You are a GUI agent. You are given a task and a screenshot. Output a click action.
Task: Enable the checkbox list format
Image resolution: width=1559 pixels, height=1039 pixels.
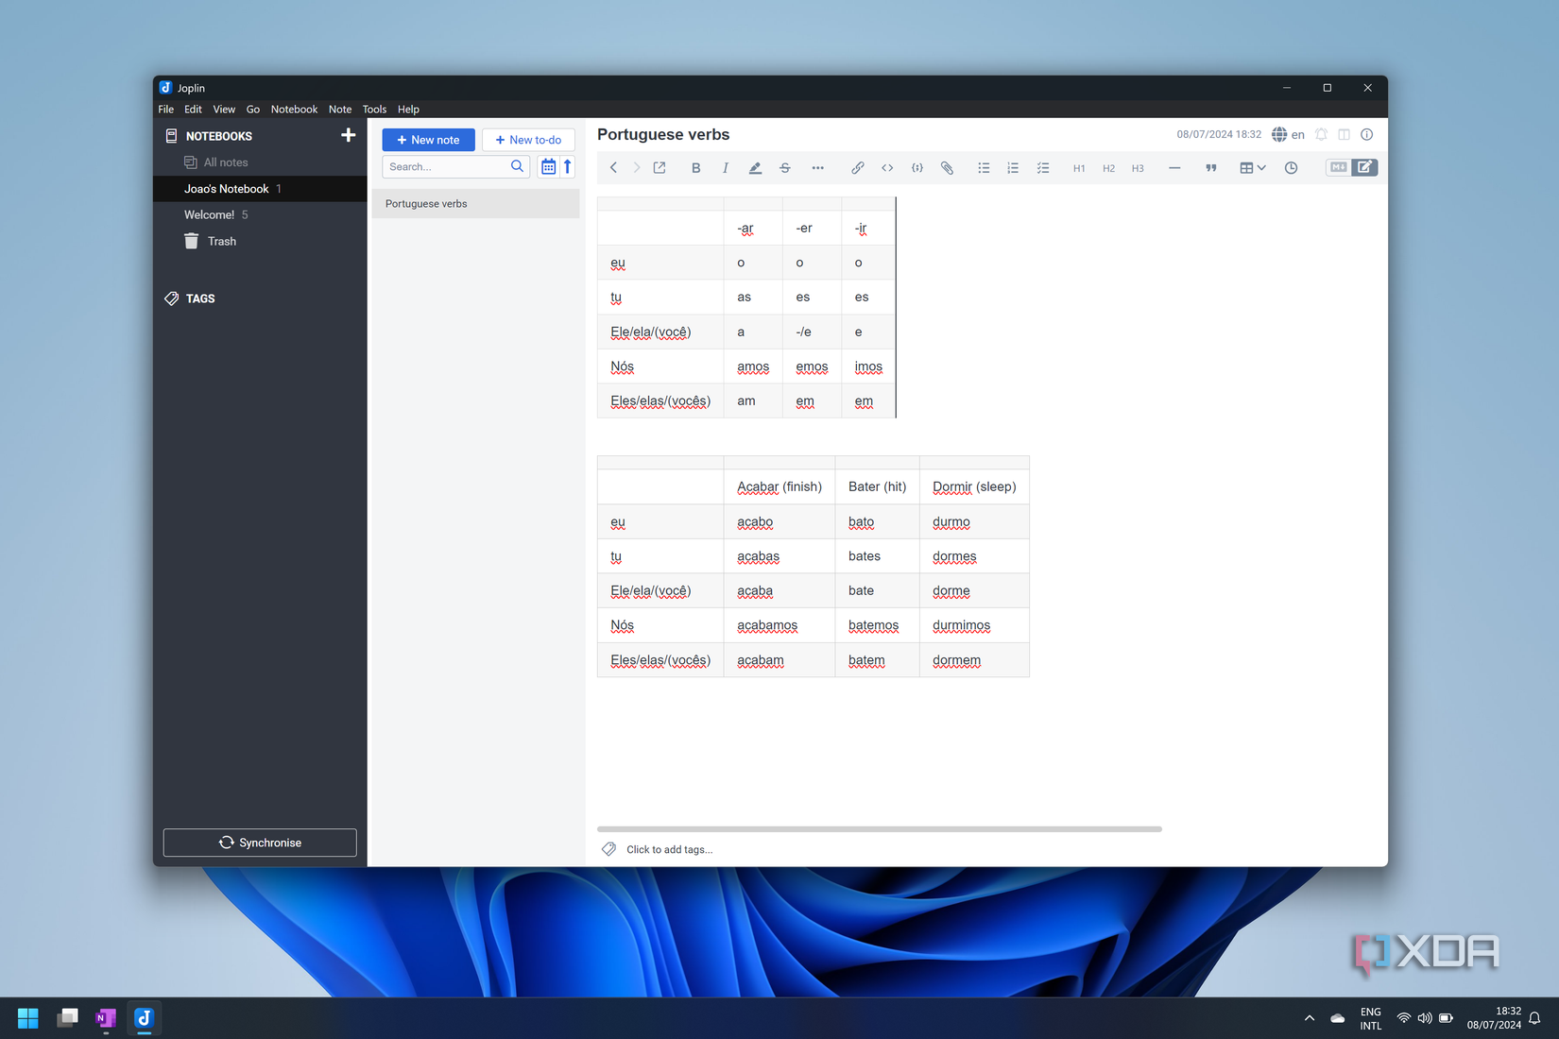[x=1043, y=167]
